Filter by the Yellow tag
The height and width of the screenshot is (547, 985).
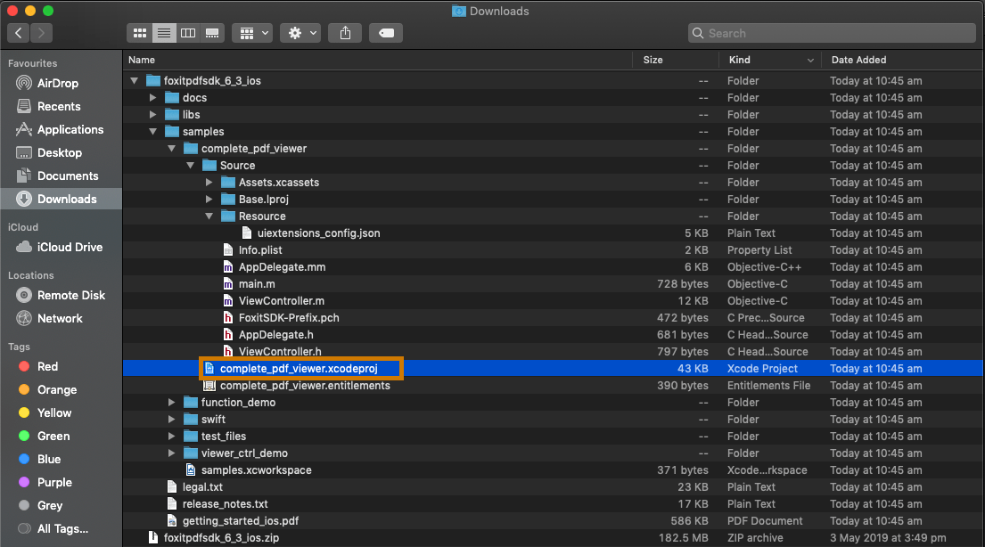pyautogui.click(x=61, y=412)
